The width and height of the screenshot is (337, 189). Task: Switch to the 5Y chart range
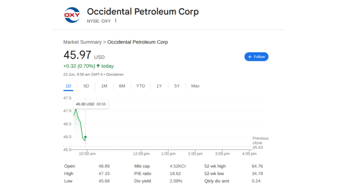177,86
